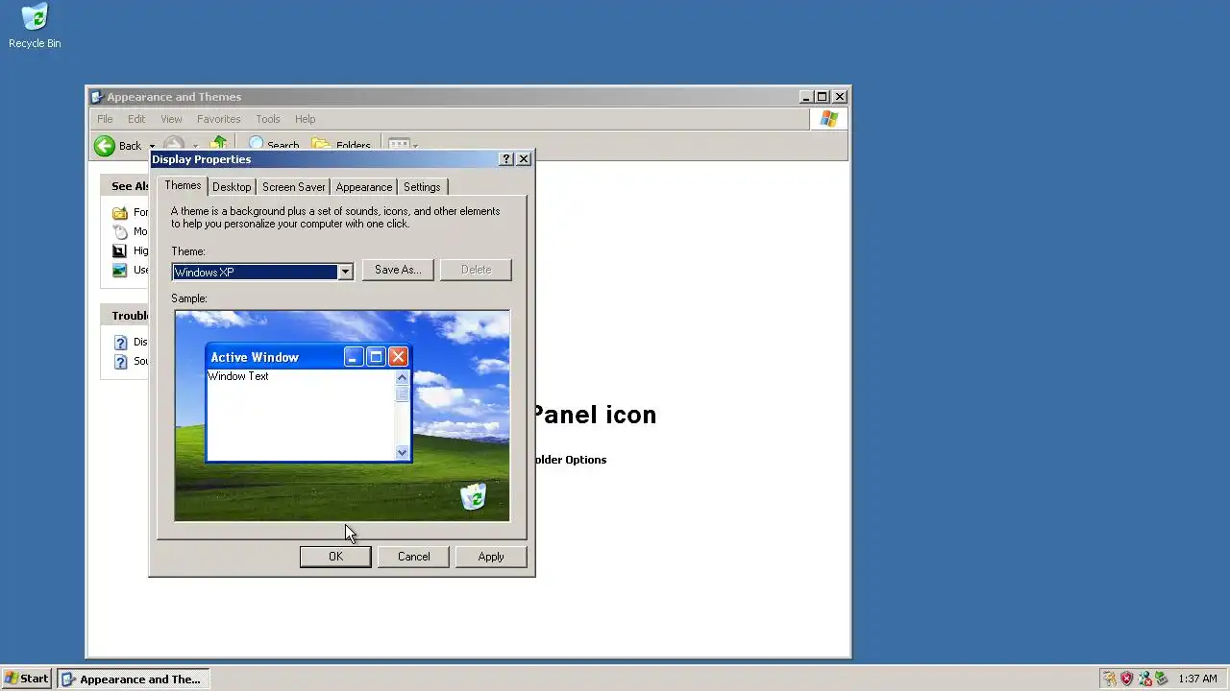
Task: Click the Views toolbar icon
Action: 398,145
